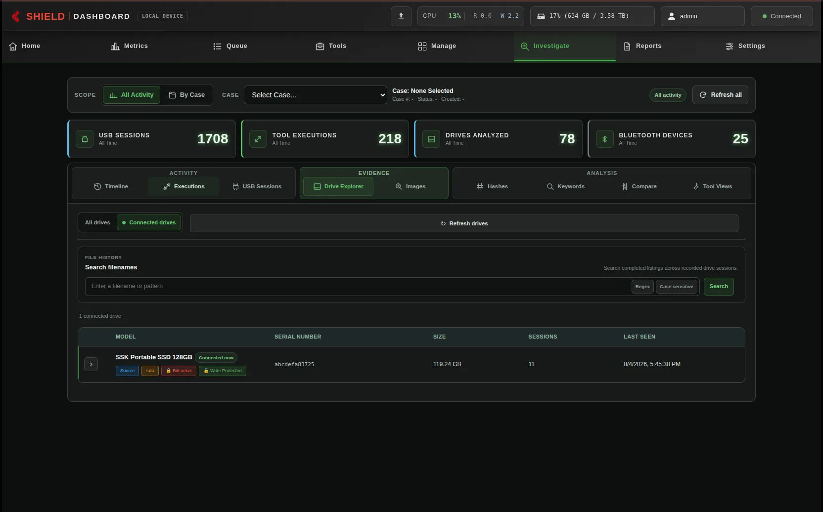Click the Hashes hash-symbol icon

click(480, 186)
